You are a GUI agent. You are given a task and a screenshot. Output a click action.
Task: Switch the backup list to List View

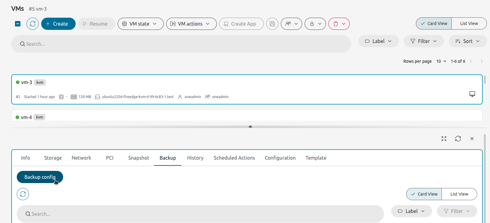click(x=459, y=194)
